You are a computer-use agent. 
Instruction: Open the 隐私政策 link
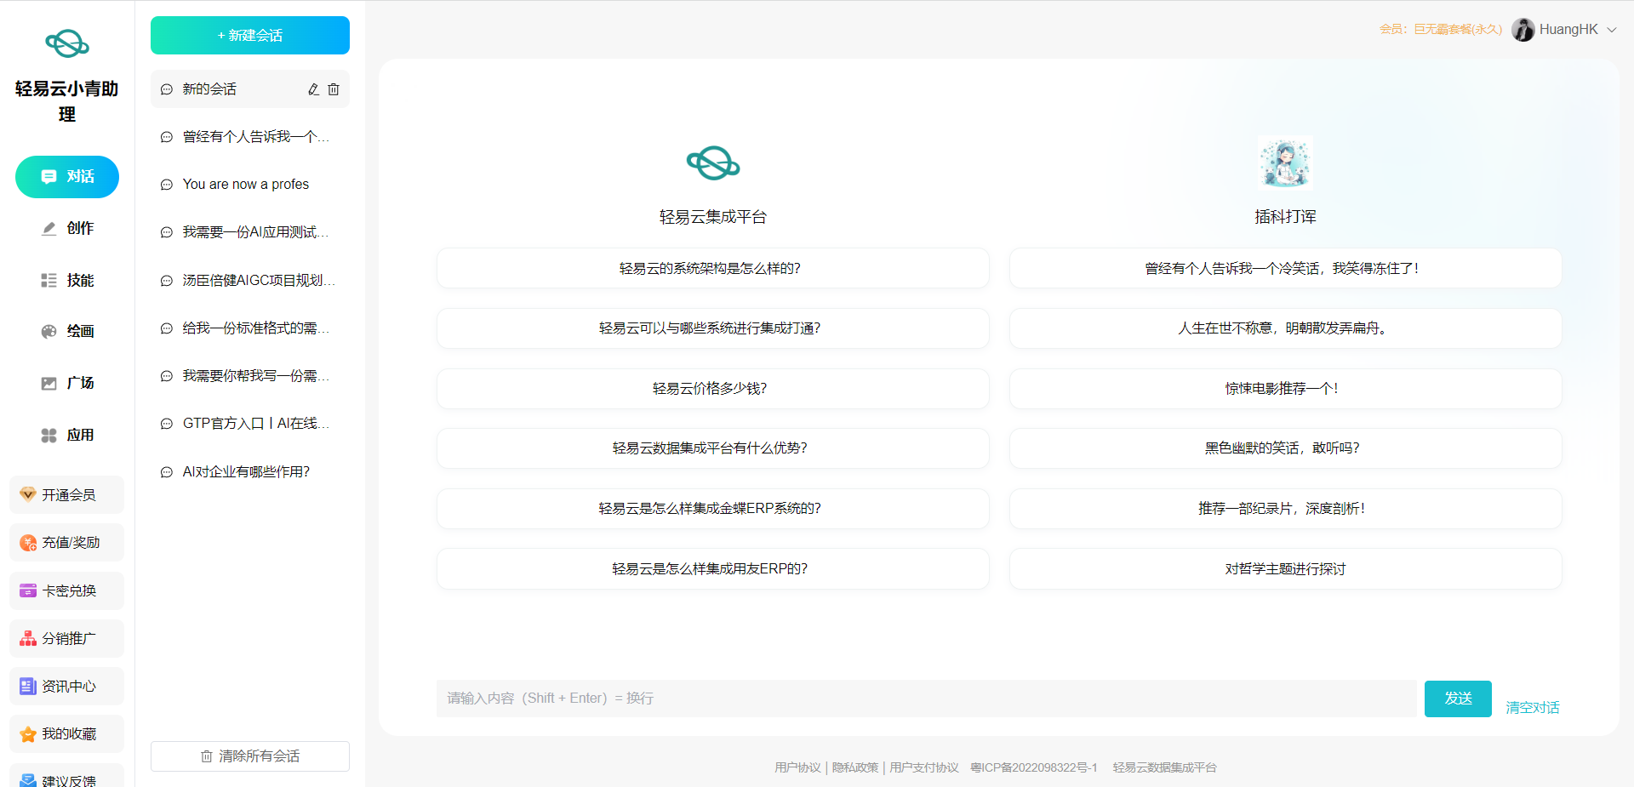coord(854,767)
